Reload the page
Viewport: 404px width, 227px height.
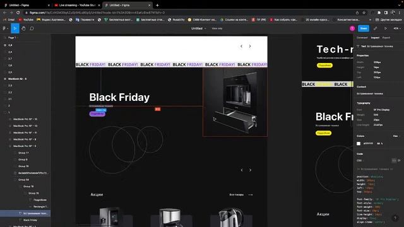18,13
